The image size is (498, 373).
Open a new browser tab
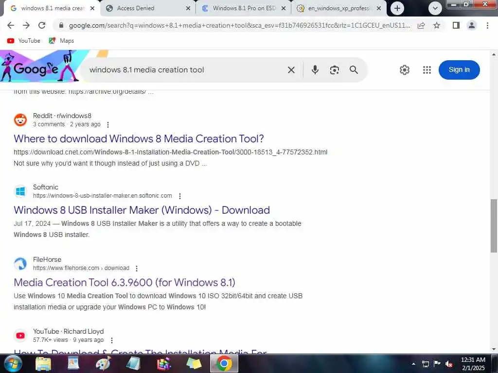point(397,8)
